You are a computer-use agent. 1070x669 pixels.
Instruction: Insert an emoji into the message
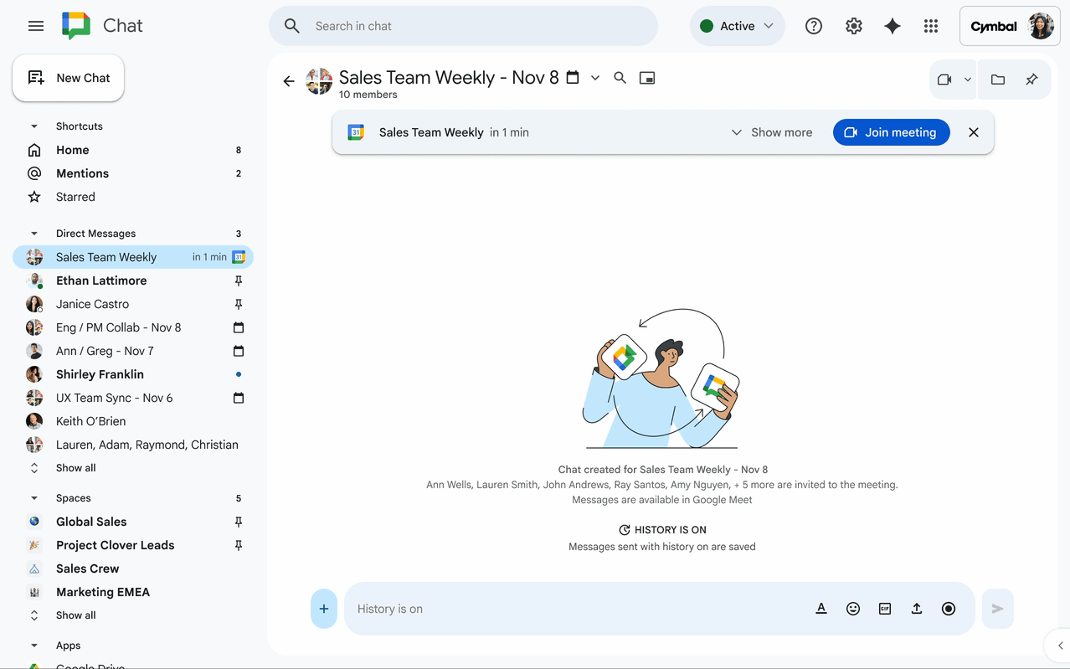click(853, 609)
